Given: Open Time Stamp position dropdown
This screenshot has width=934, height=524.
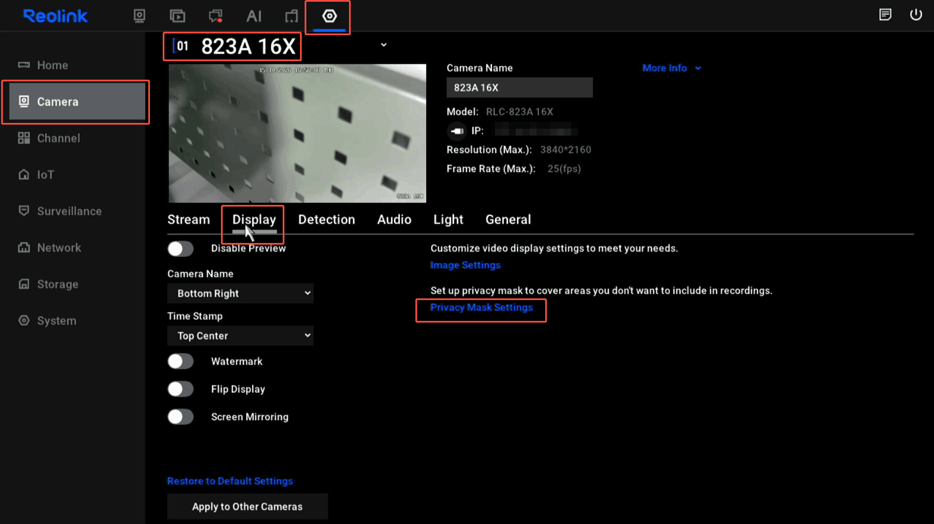Looking at the screenshot, I should point(241,335).
